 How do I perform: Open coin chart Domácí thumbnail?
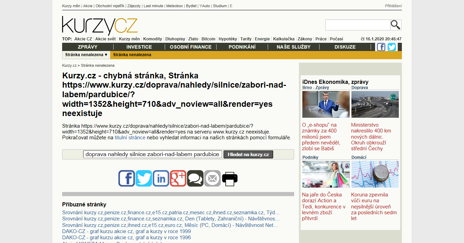(375, 174)
